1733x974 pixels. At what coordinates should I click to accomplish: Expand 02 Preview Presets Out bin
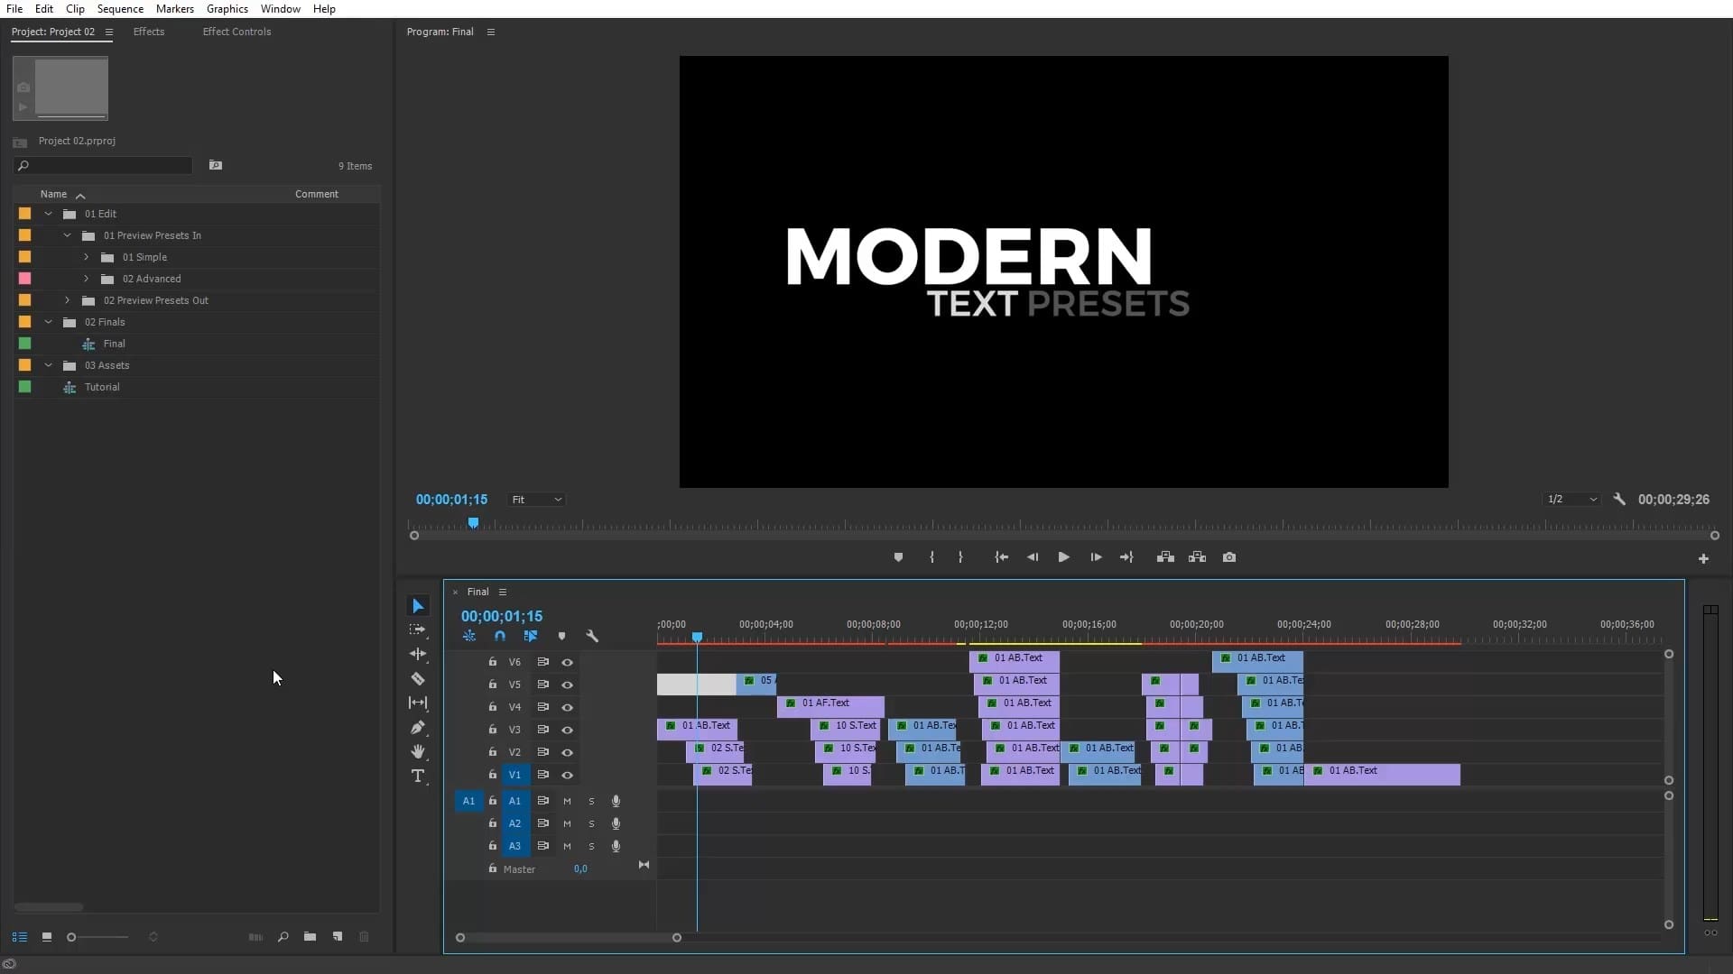coord(68,300)
